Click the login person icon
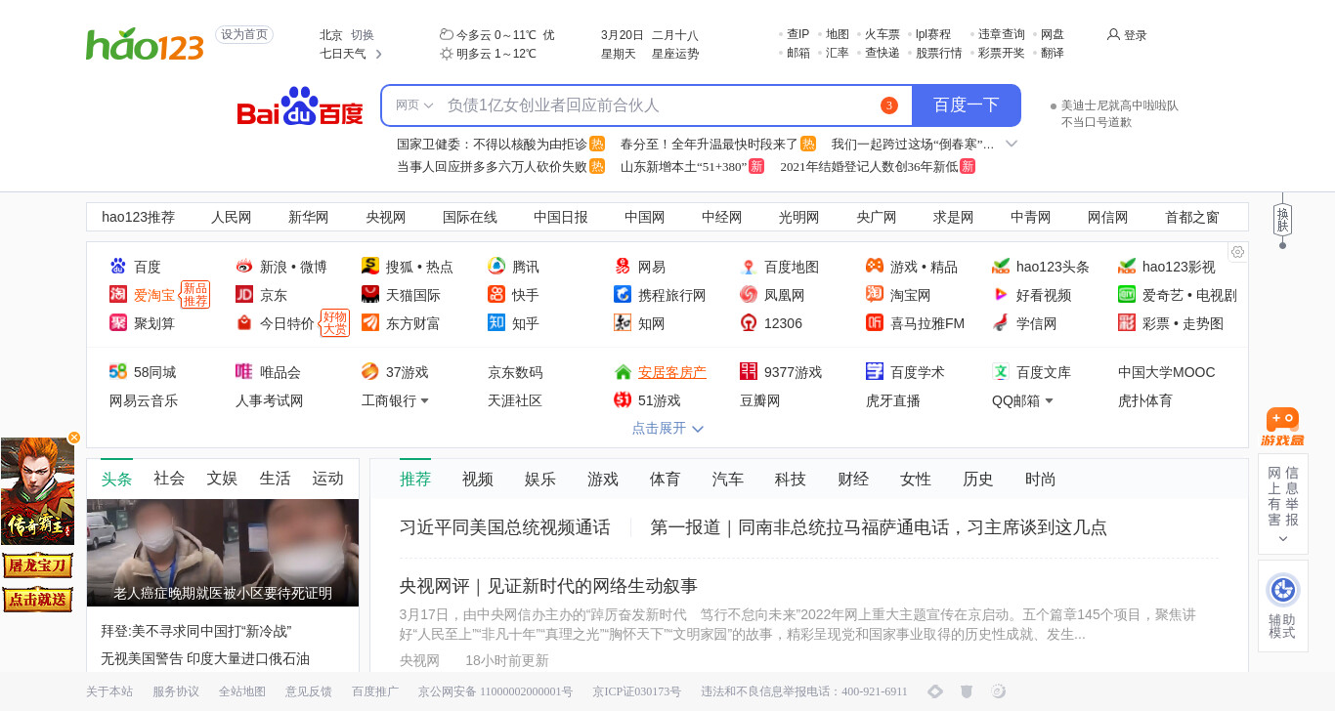The image size is (1335, 711). pos(1113,34)
